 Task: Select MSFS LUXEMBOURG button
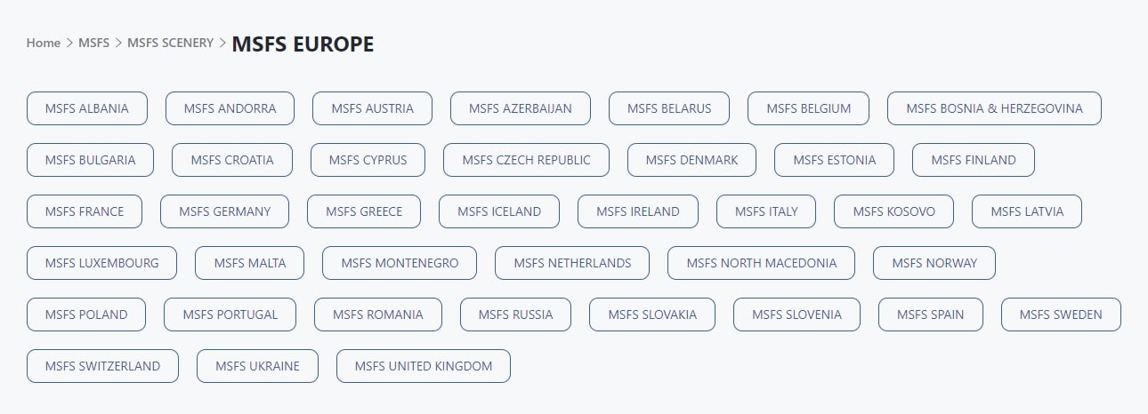(101, 263)
